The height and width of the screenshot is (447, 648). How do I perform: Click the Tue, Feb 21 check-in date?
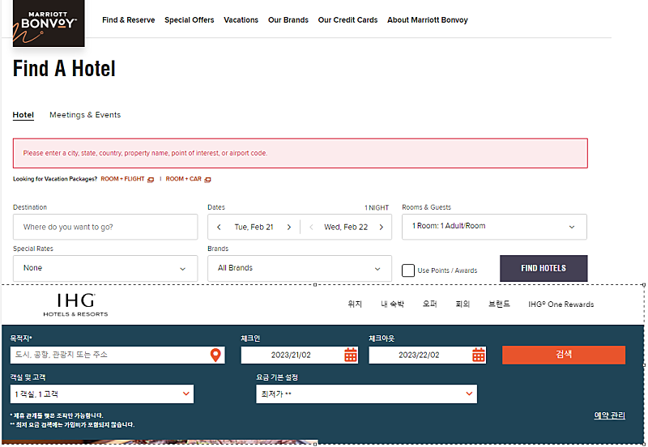click(254, 228)
